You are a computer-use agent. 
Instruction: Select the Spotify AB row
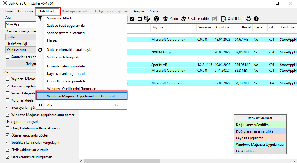(x=212, y=65)
